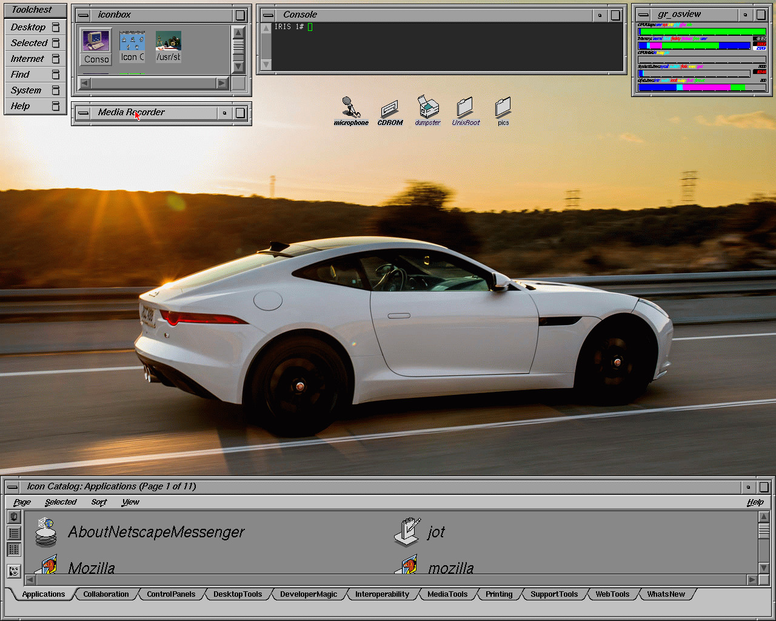
Task: Open the UnixRoot folder icon
Action: (465, 107)
